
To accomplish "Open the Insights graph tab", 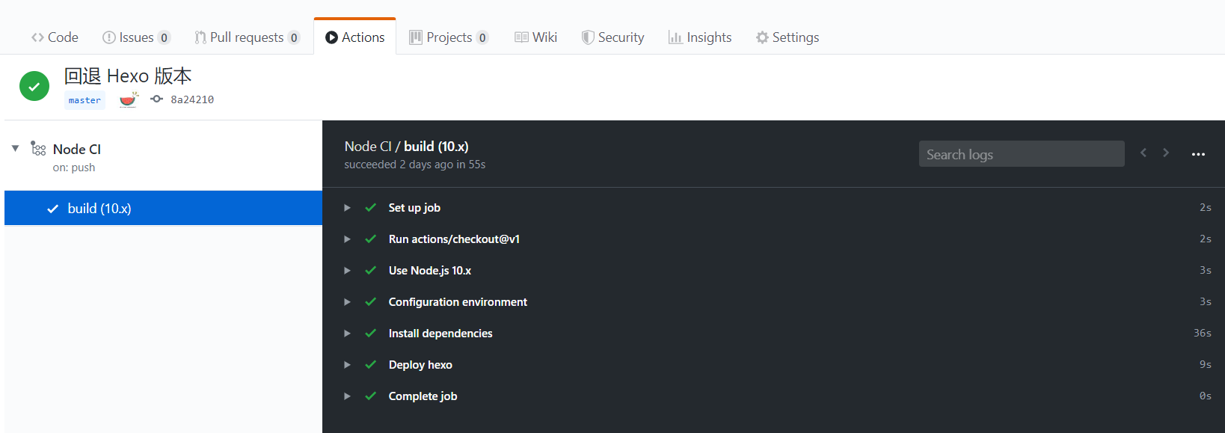I will [x=700, y=37].
